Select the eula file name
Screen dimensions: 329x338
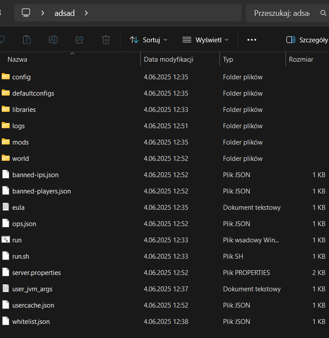18,208
